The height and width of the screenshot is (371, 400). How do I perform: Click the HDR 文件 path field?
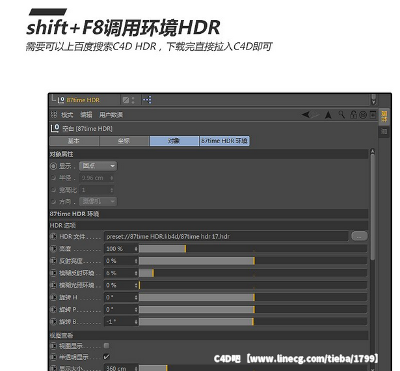[226, 236]
